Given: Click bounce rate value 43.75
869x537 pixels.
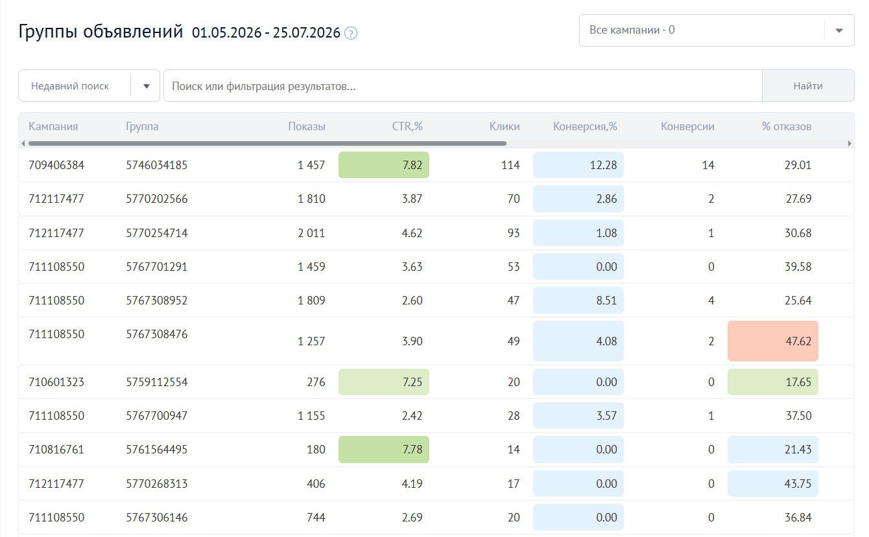Looking at the screenshot, I should (773, 483).
